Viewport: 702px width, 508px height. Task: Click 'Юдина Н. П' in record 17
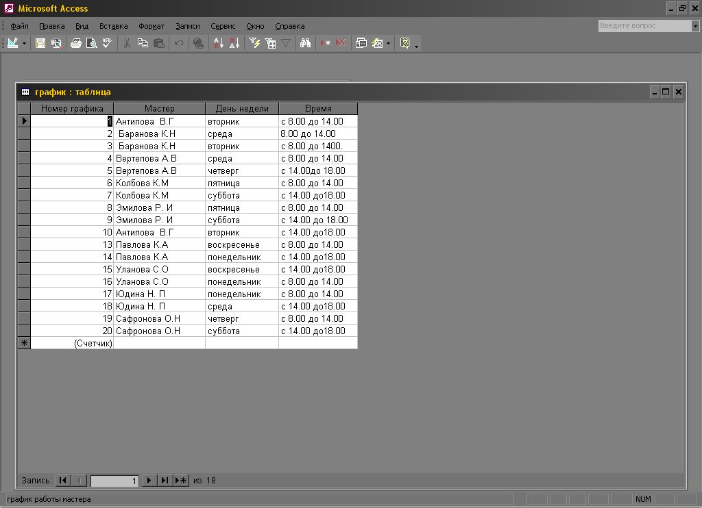[x=159, y=294]
